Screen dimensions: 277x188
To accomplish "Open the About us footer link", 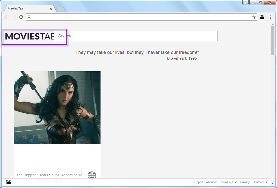I will 212,182.
